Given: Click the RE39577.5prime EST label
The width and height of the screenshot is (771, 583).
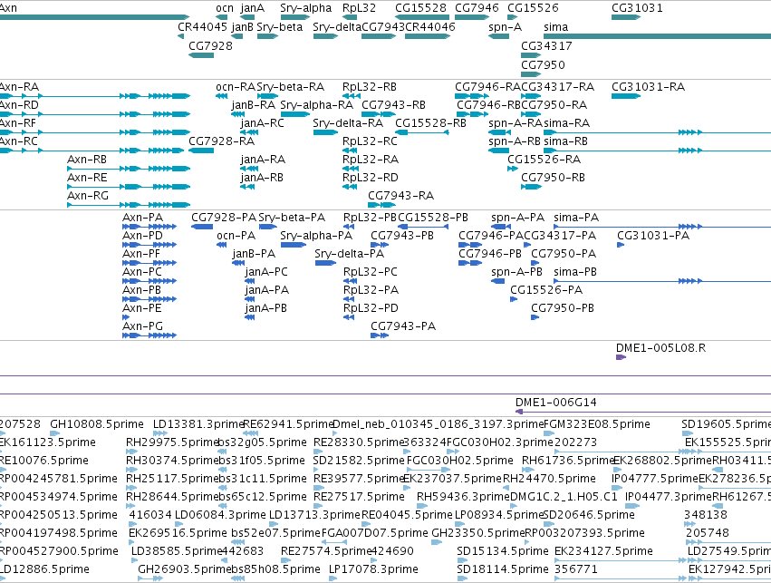Looking at the screenshot, I should coord(359,480).
